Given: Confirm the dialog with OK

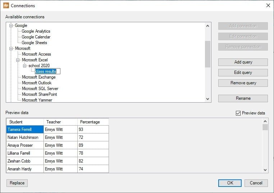Looking at the screenshot, I should tap(230, 183).
